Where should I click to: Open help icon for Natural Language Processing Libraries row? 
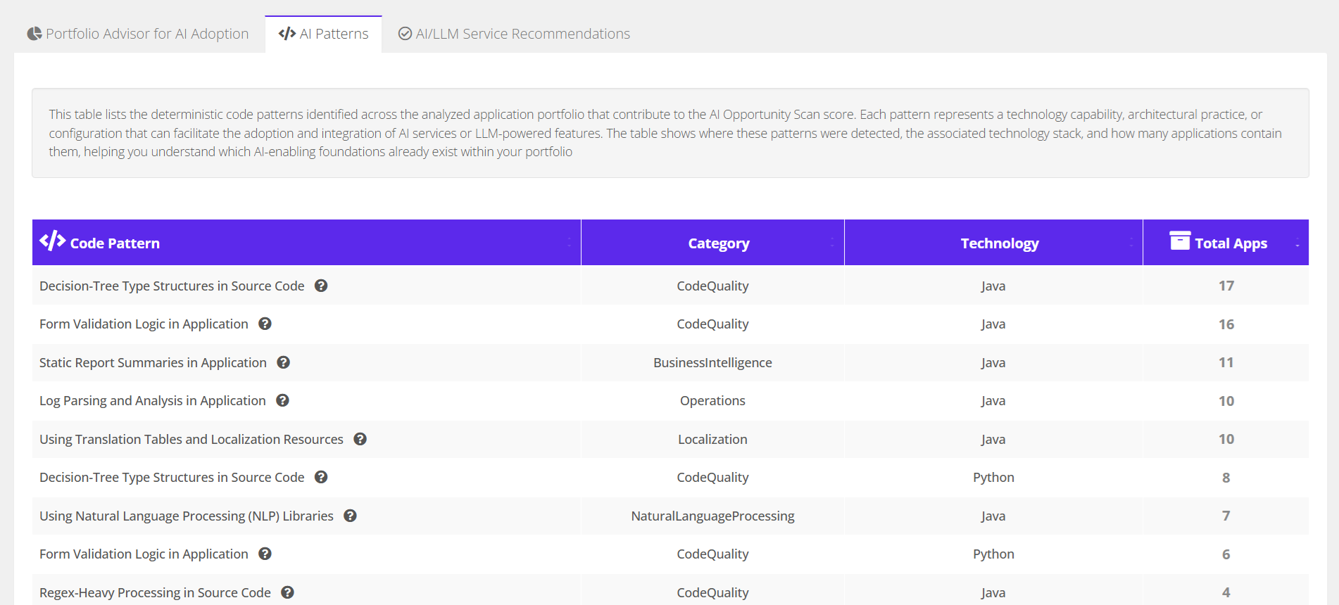tap(350, 516)
